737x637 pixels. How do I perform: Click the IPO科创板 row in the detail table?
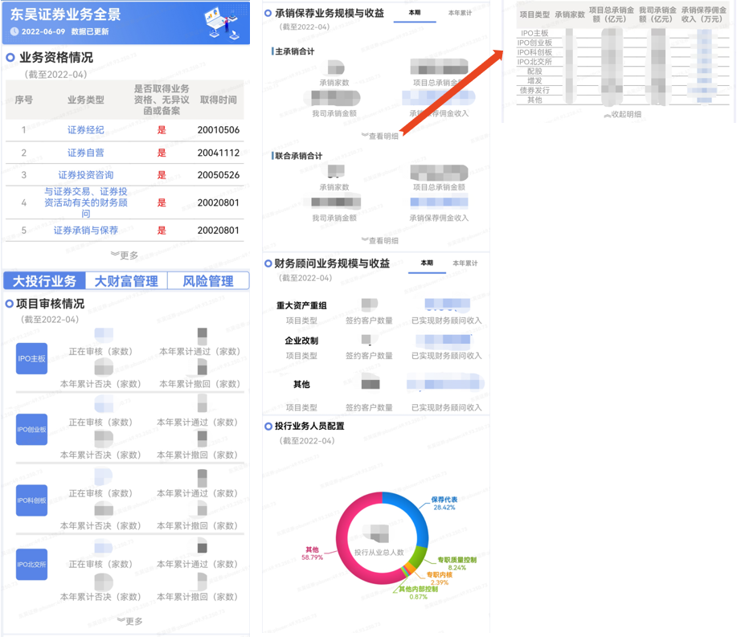(623, 52)
